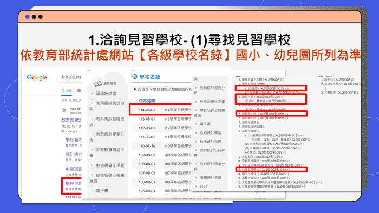The height and width of the screenshot is (213, 379).
Task: Open the XLS file icon for 10. 大專校院
Action: point(263,157)
